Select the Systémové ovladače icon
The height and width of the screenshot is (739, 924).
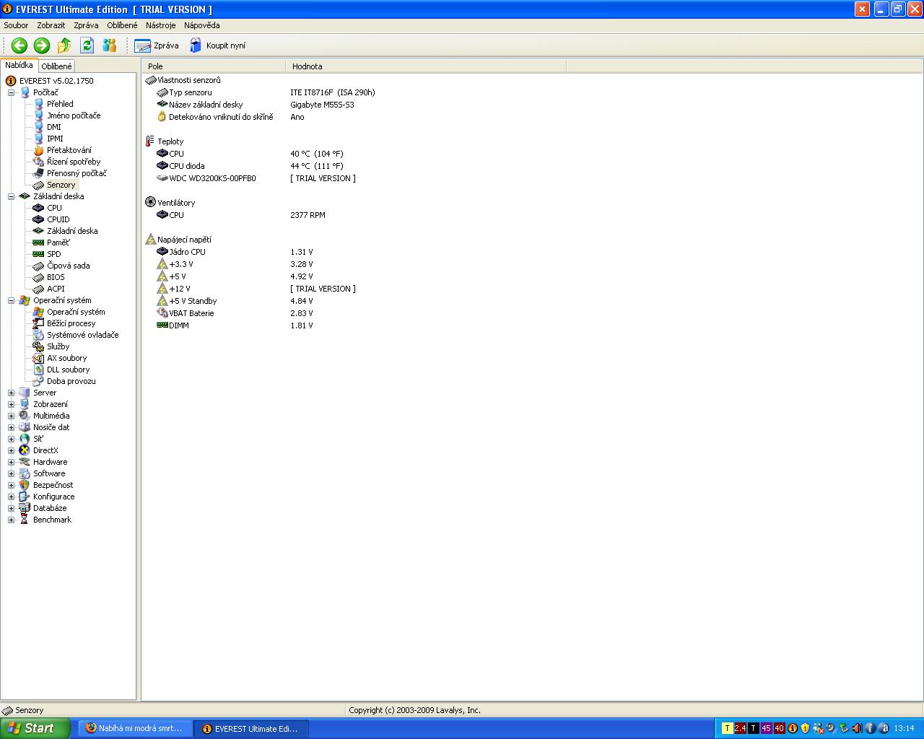[38, 335]
